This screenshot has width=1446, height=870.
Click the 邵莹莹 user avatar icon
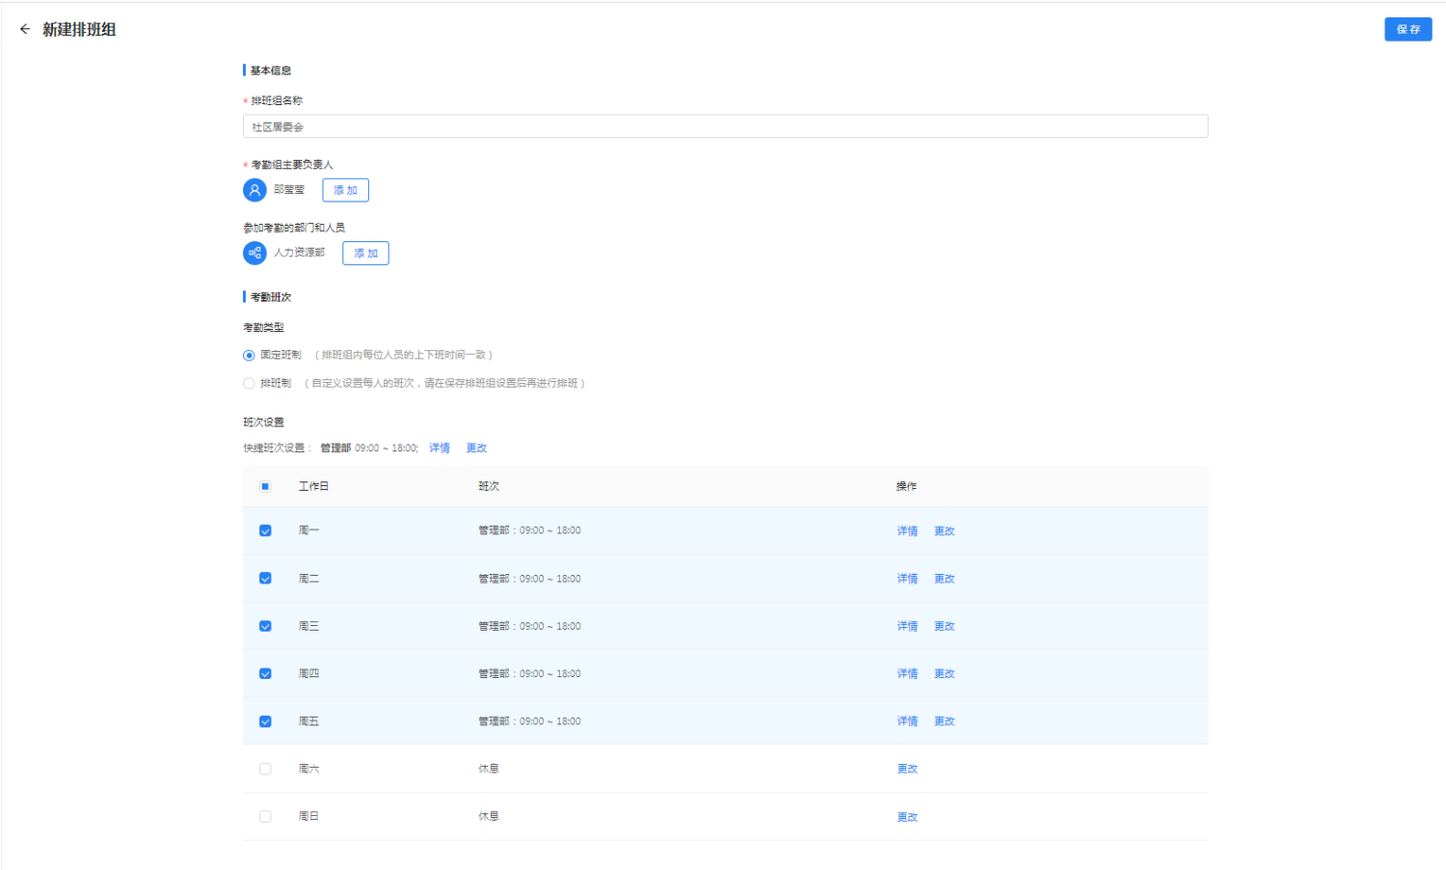click(254, 190)
